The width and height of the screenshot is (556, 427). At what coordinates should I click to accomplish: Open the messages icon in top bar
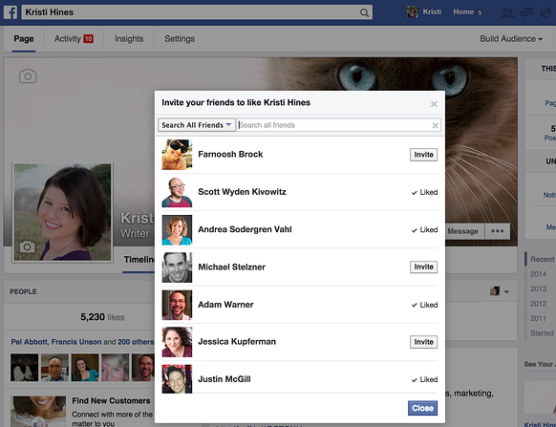526,12
